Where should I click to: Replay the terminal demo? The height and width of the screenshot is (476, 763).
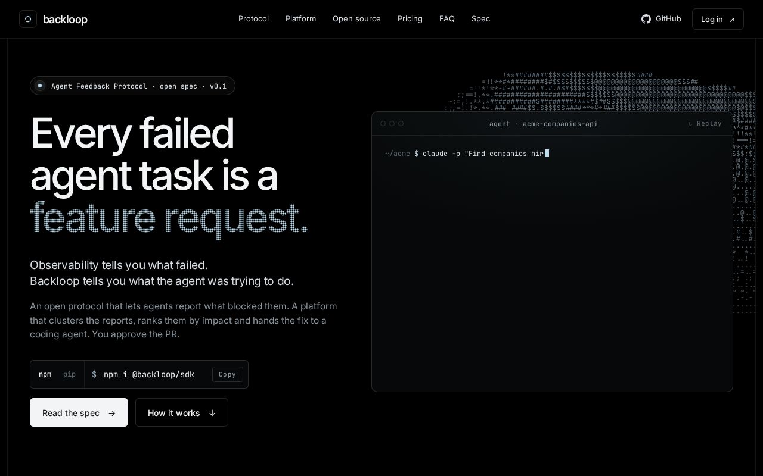coord(705,124)
